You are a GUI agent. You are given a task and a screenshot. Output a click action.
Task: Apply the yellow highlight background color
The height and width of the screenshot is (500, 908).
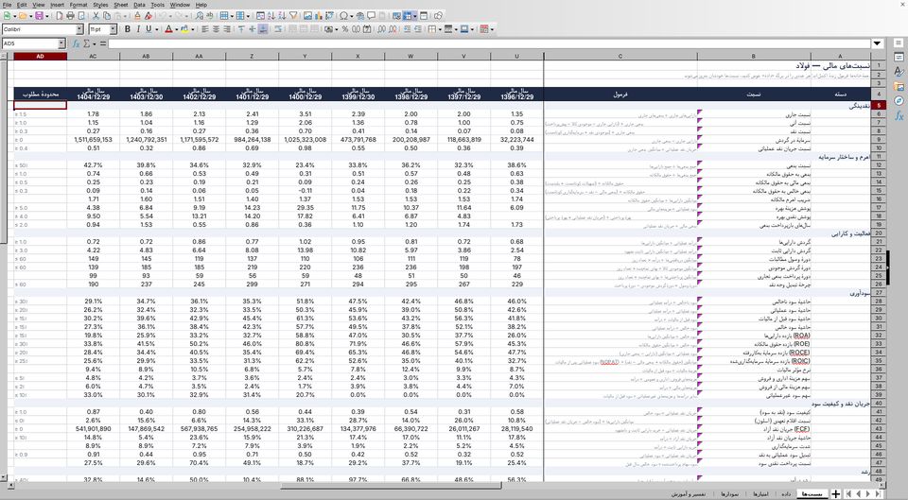coord(184,29)
